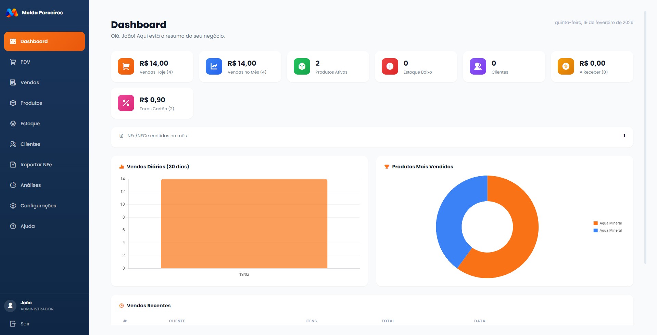Viewport: 657px width, 335px height.
Task: Select the Importar NFe import icon
Action: (x=13, y=165)
